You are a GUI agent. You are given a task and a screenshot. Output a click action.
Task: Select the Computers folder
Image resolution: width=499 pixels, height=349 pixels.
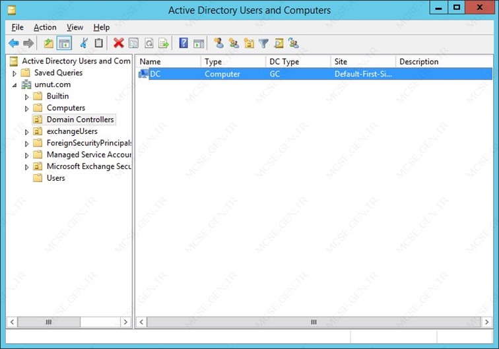[66, 108]
